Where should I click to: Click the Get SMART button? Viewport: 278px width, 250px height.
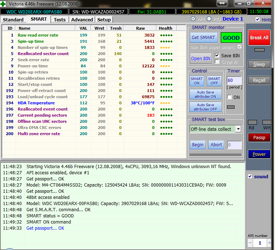pyautogui.click(x=203, y=38)
